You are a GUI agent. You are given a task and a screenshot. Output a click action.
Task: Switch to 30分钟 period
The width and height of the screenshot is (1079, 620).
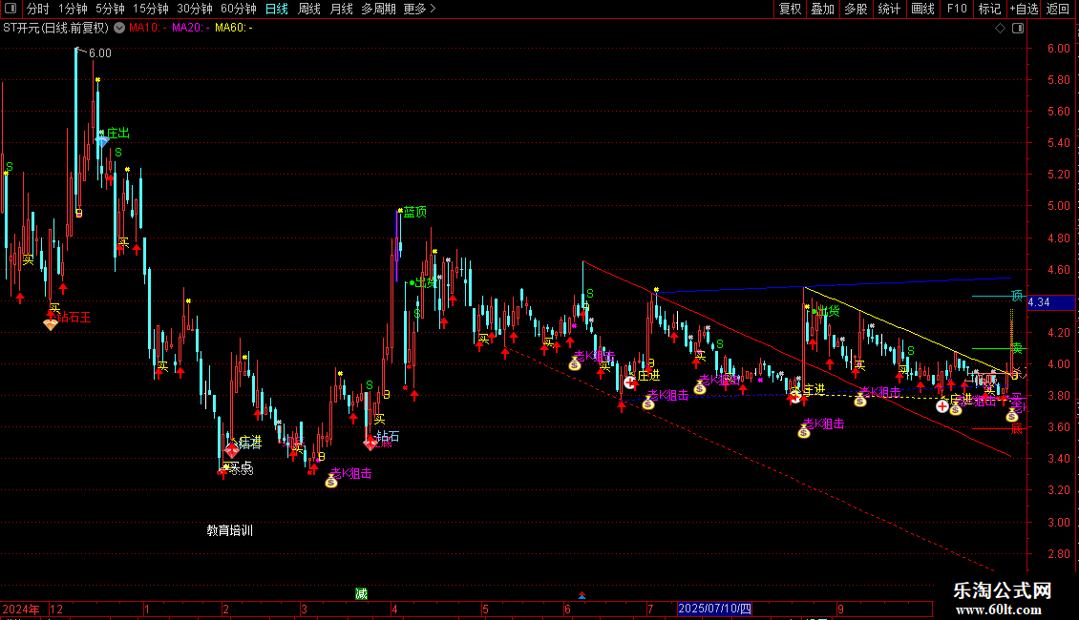coord(195,9)
